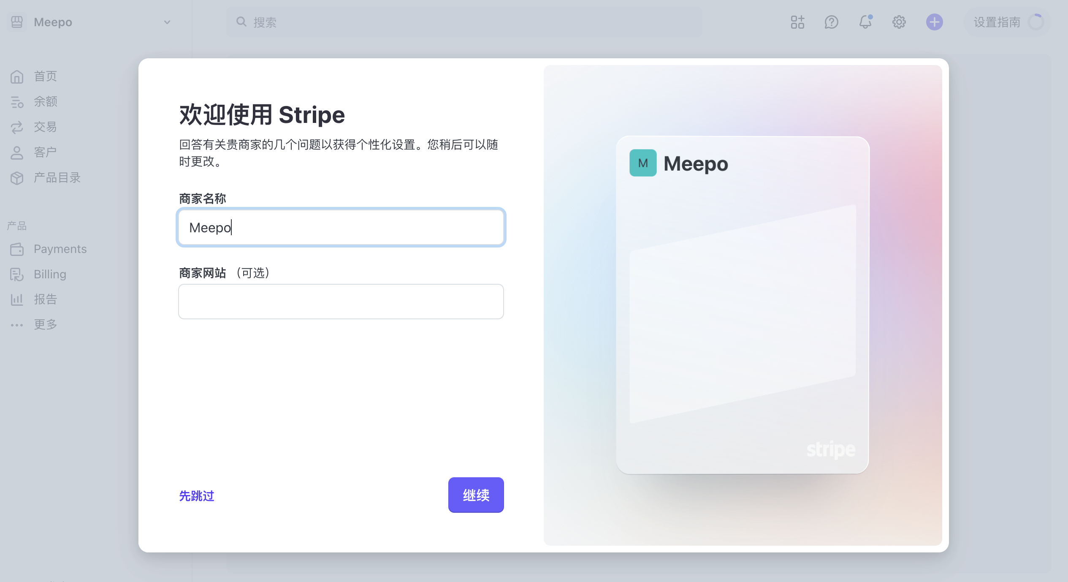Viewport: 1068px width, 582px height.
Task: Click the 产品 section header in sidebar
Action: [17, 226]
